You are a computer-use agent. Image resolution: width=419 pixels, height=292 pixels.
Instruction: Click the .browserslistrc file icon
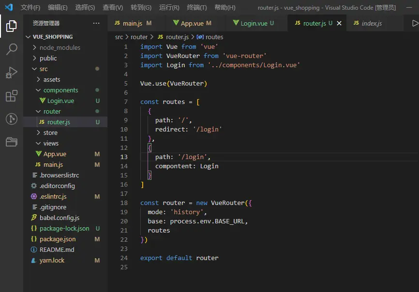34,175
